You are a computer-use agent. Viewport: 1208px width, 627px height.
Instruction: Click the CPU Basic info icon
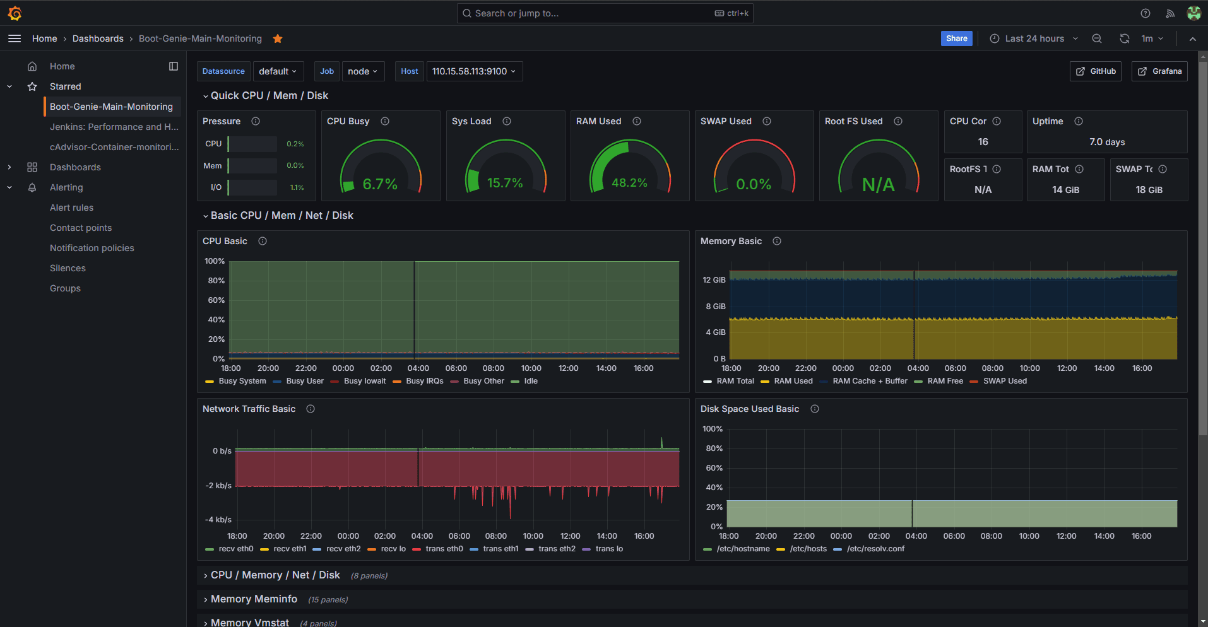[263, 241]
